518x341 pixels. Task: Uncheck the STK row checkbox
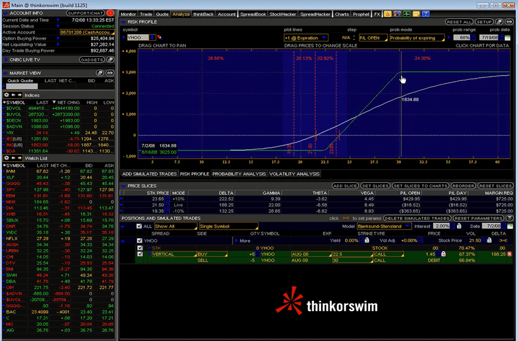click(140, 248)
